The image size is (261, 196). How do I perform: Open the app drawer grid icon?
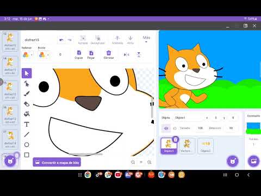tap(80, 175)
